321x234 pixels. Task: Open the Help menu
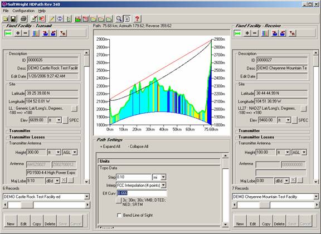click(x=42, y=11)
